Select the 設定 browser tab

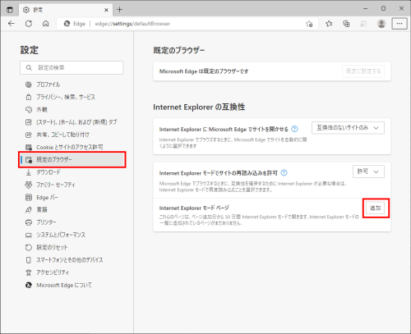click(66, 10)
